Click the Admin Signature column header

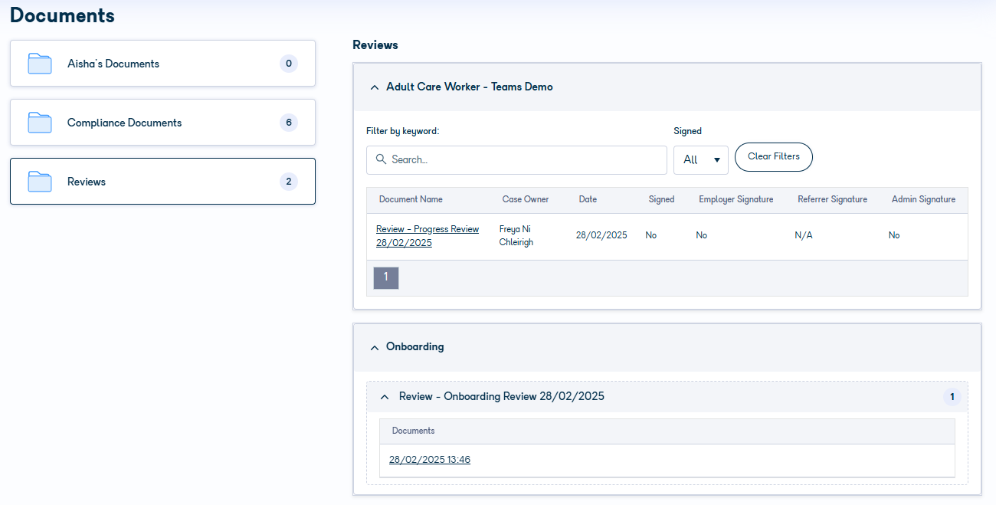tap(924, 199)
